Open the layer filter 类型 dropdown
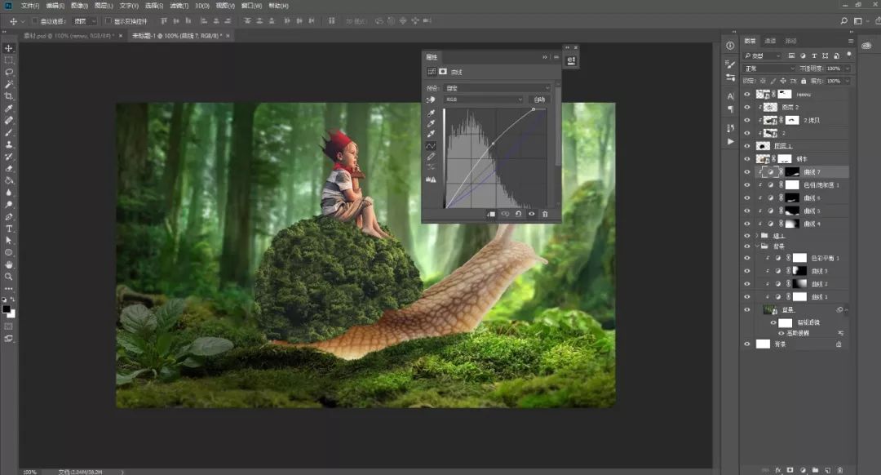This screenshot has height=475, width=881. click(763, 55)
